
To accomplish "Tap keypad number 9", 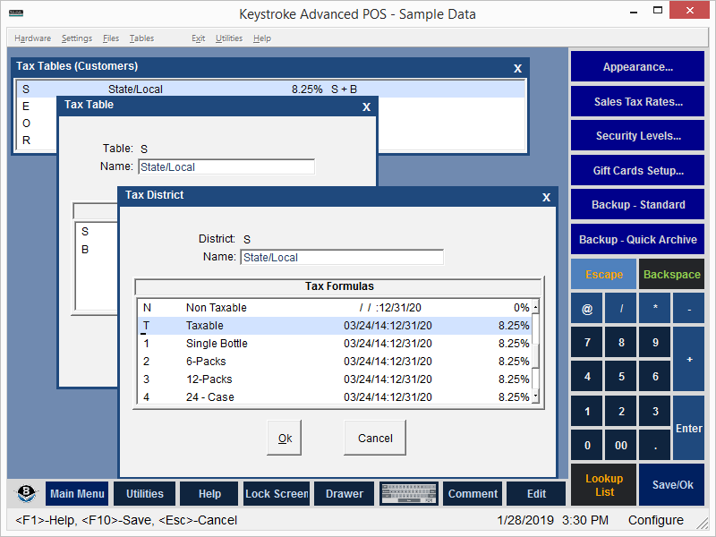I will coord(655,342).
